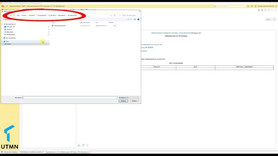
Task: Close the file selection dialog
Action: coord(139,12)
